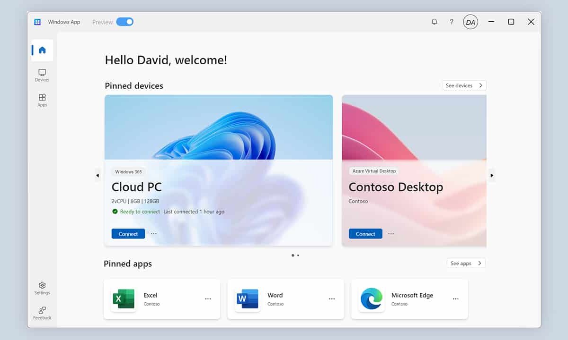
Task: Open the DA profile avatar menu
Action: tap(470, 22)
